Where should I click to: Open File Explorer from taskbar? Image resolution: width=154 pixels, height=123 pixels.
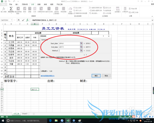tap(56, 121)
